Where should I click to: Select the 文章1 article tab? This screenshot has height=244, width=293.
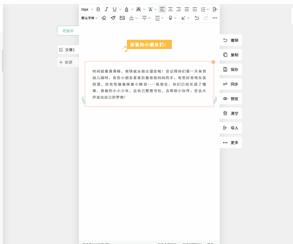click(x=68, y=50)
